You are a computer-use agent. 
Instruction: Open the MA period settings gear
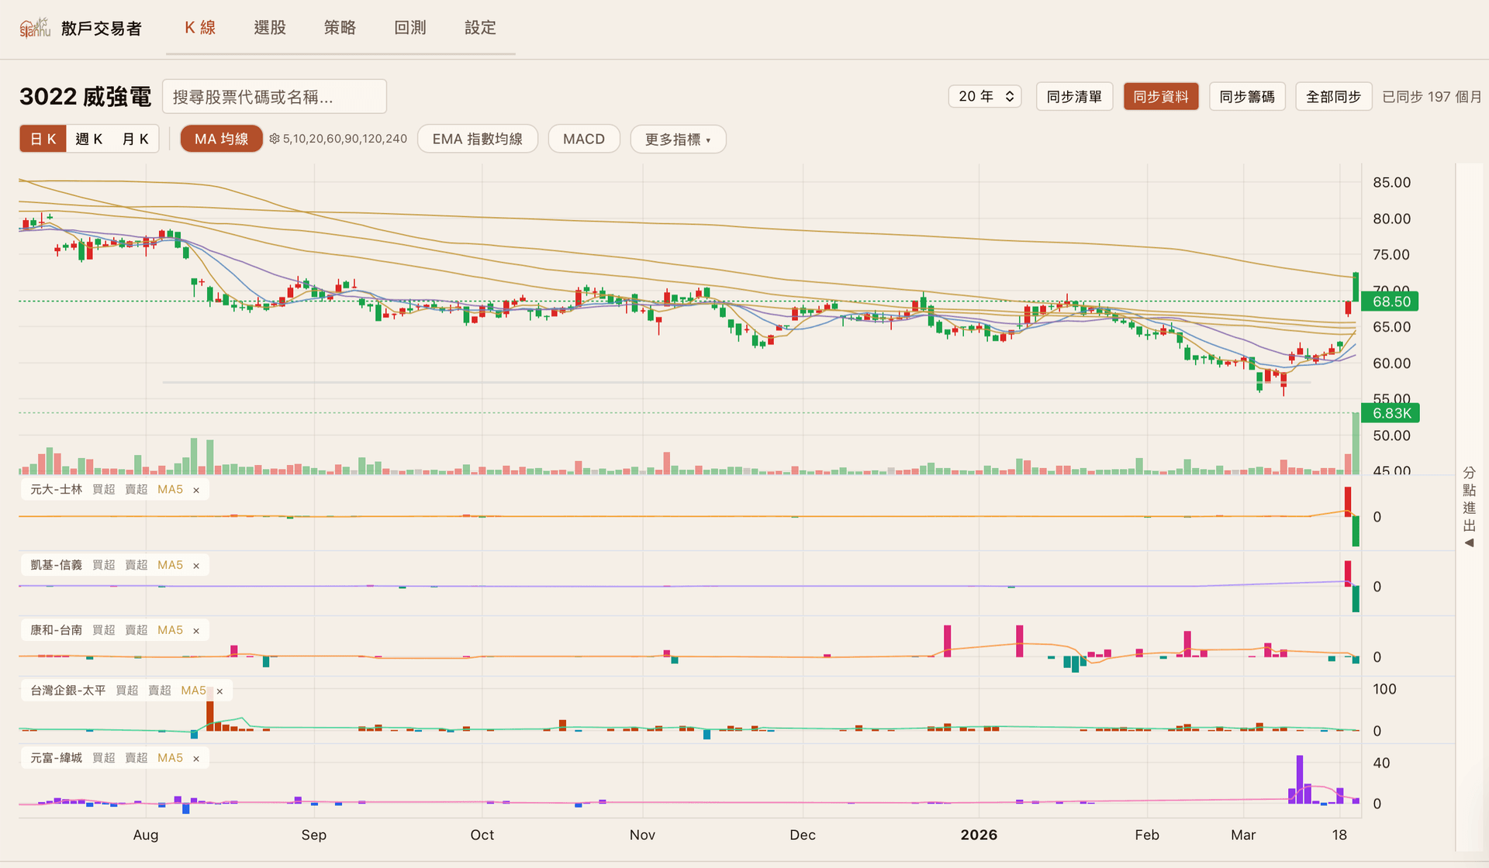point(275,139)
